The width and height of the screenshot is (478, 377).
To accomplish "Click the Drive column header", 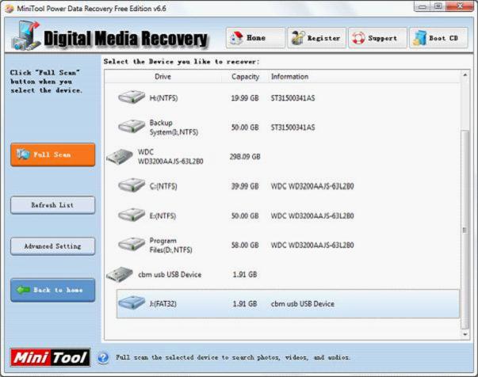I will (x=163, y=77).
